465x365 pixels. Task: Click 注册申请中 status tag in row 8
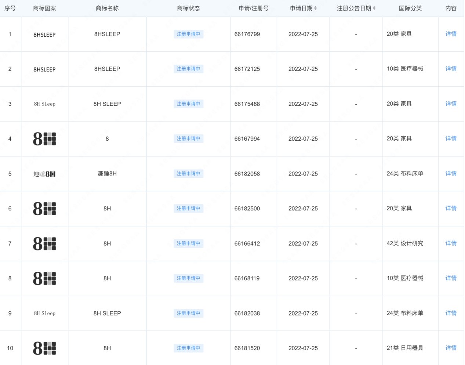pyautogui.click(x=188, y=278)
